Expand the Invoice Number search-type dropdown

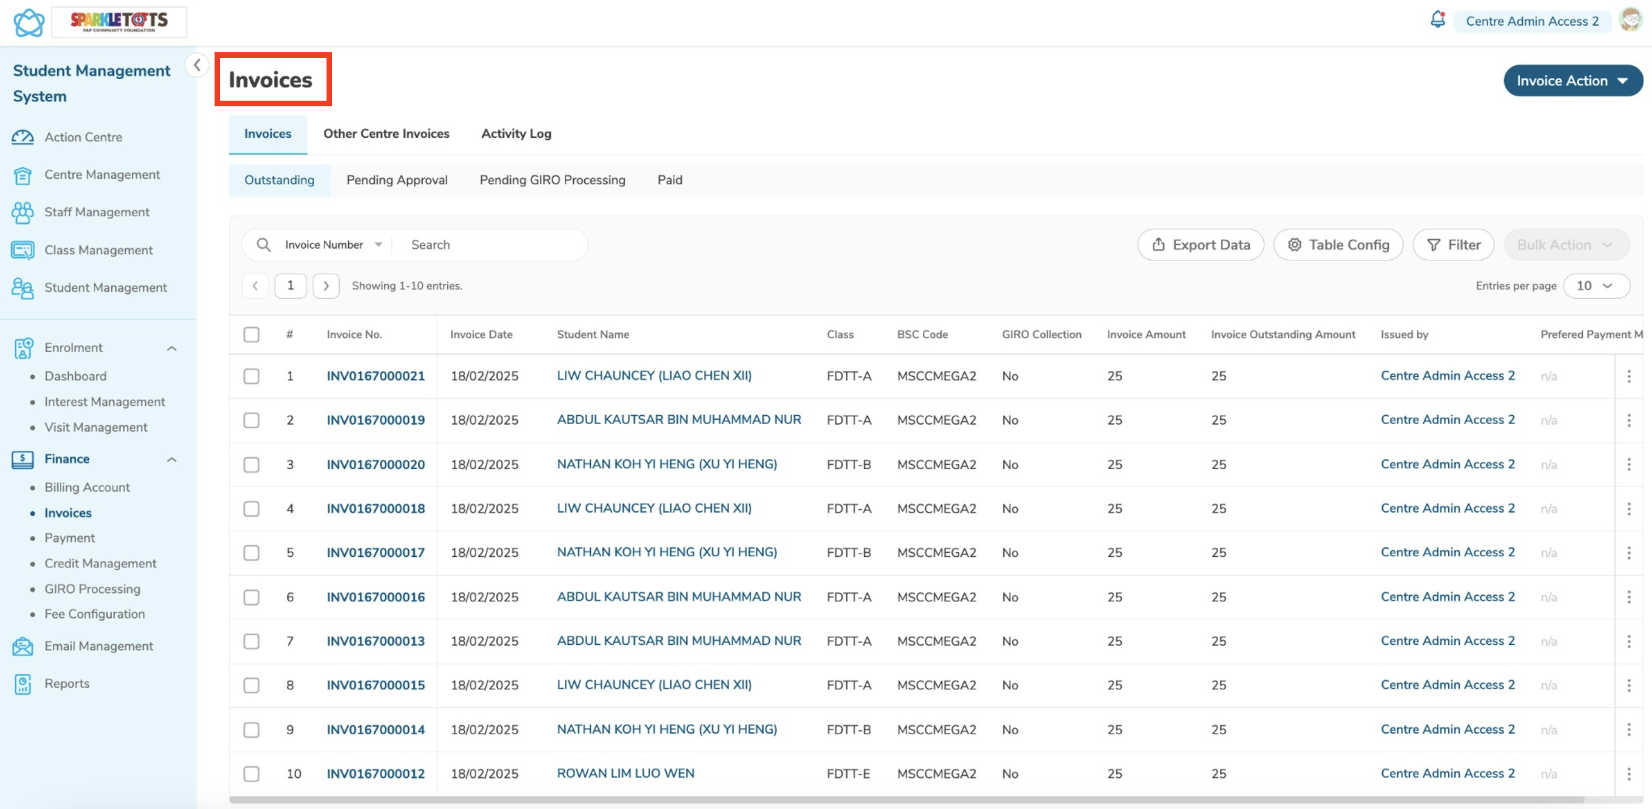tap(333, 245)
